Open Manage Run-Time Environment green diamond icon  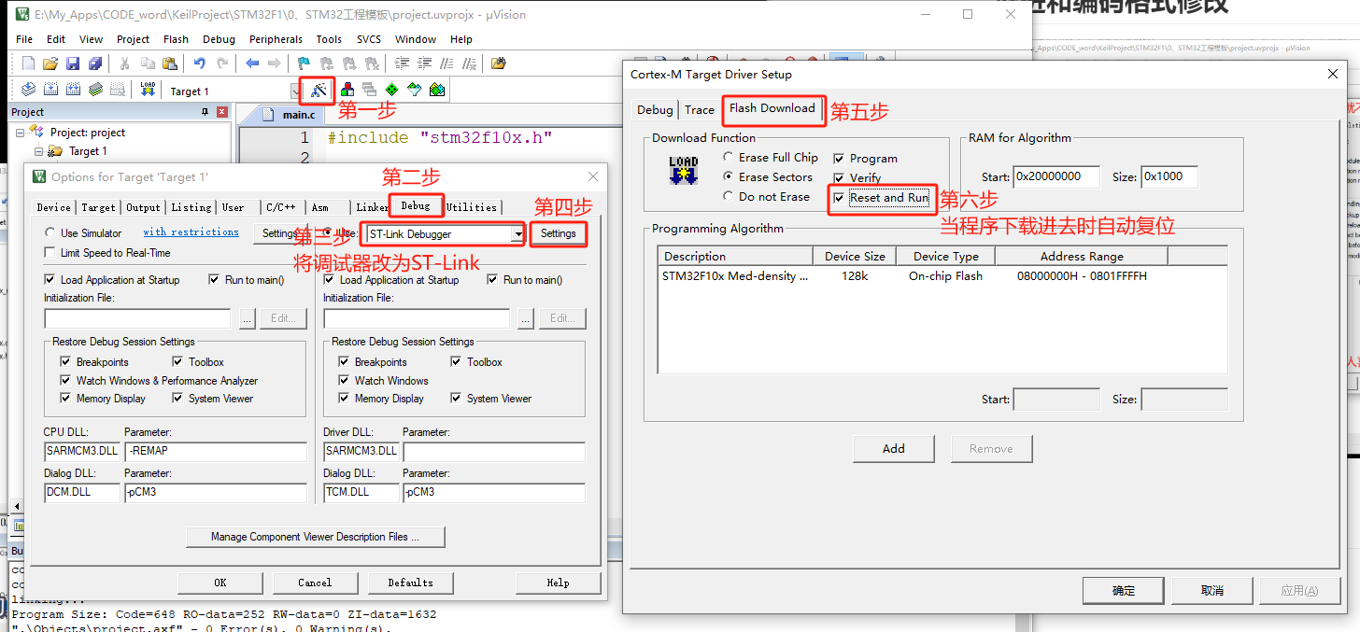pyautogui.click(x=391, y=91)
